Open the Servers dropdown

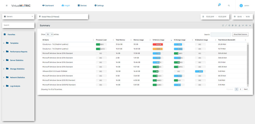[x=18, y=16]
